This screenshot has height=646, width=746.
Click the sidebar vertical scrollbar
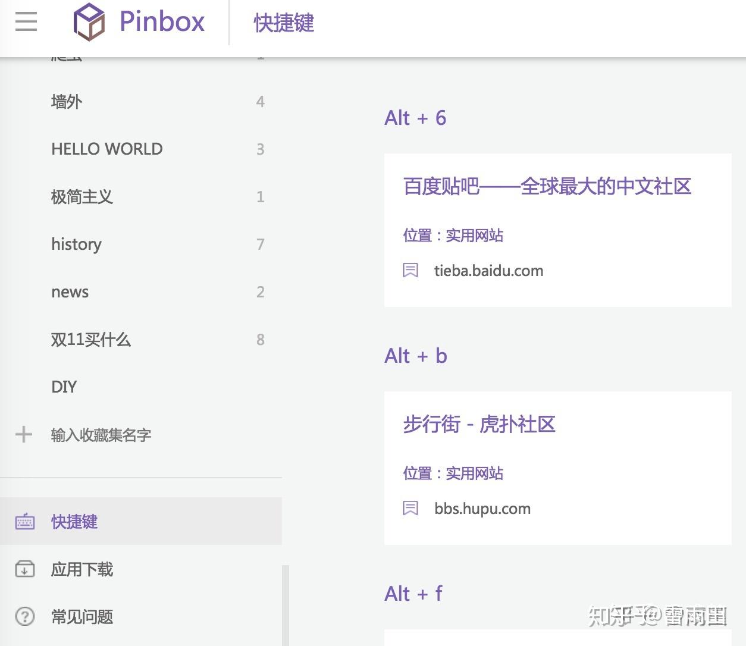point(286,606)
